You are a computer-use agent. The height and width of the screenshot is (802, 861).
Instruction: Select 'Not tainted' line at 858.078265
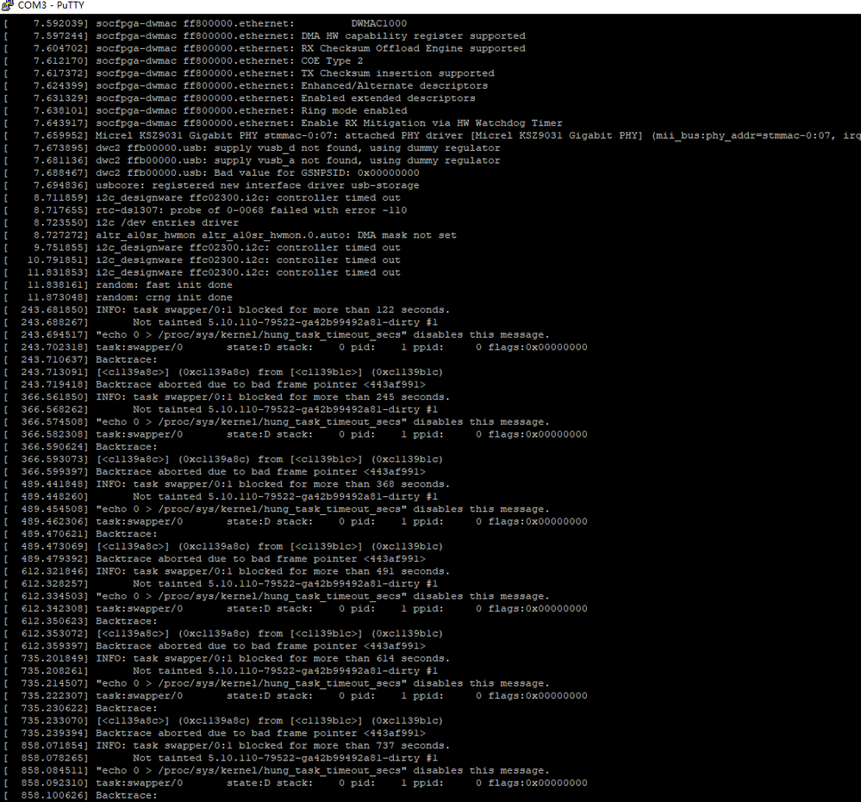tap(221, 757)
